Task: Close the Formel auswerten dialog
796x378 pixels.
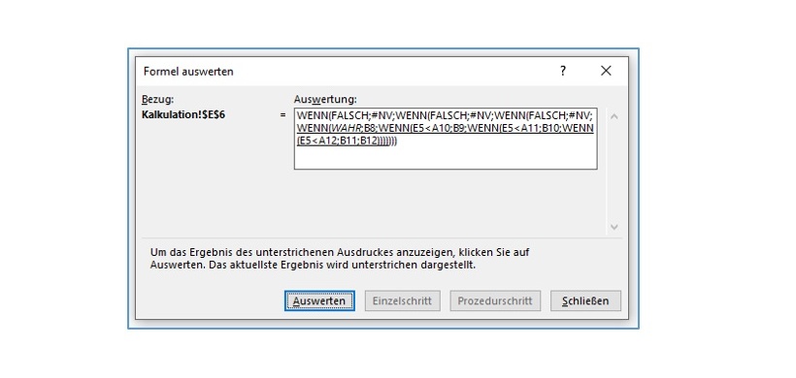Action: point(606,71)
